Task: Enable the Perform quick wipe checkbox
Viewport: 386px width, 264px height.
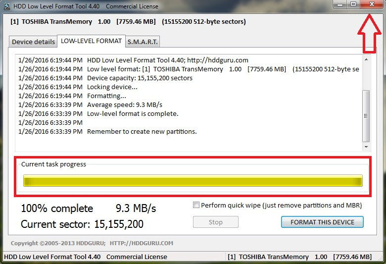Action: [196, 205]
